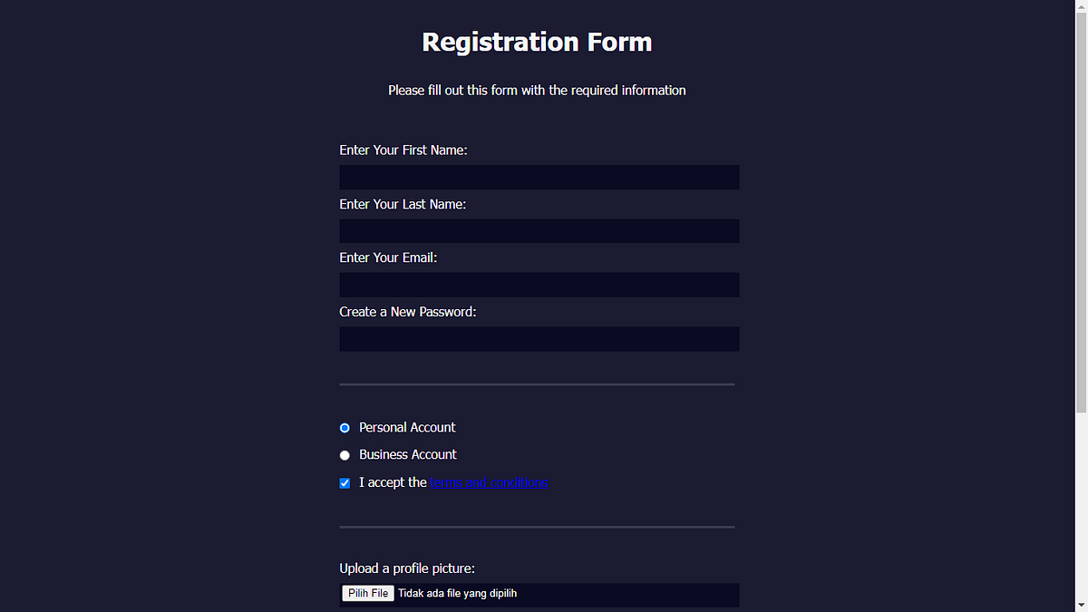The image size is (1088, 612).
Task: Click the Email input field
Action: click(539, 285)
